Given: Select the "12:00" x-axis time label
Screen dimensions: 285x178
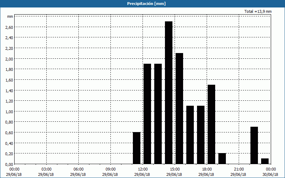Looking at the screenshot, I should pos(143,169).
